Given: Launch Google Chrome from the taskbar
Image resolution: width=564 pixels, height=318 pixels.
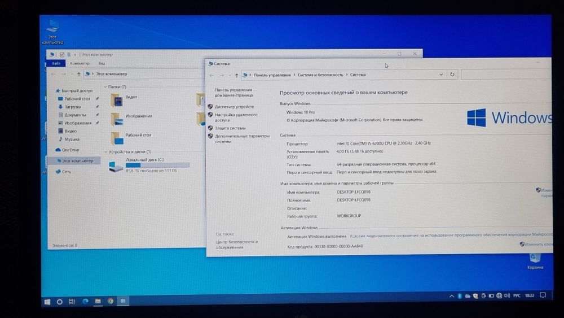Looking at the screenshot, I should pos(111,301).
